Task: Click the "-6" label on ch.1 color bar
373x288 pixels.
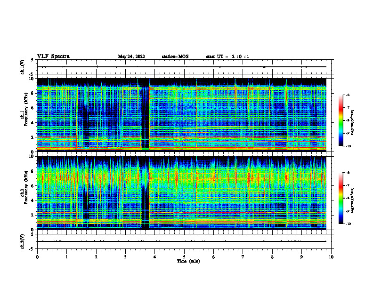Action: (348, 95)
